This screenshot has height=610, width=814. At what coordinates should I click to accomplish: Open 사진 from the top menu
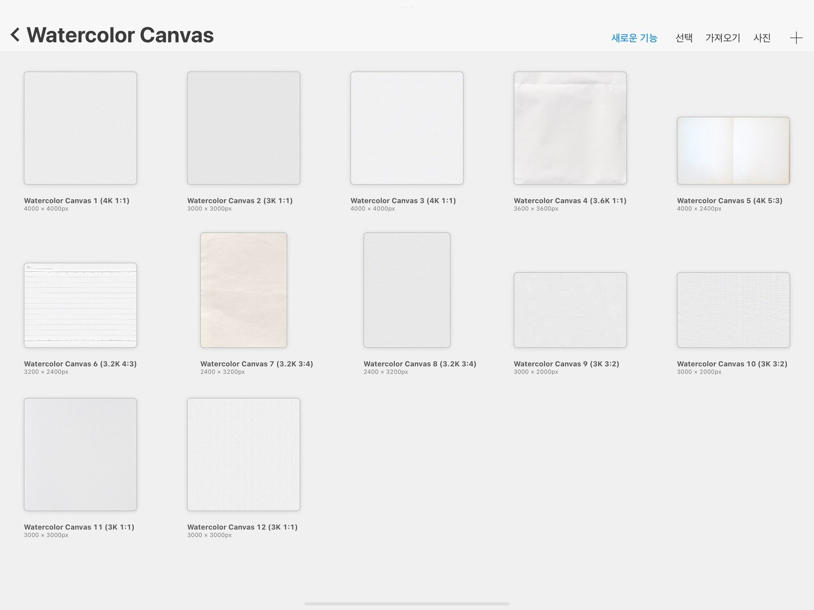point(762,38)
